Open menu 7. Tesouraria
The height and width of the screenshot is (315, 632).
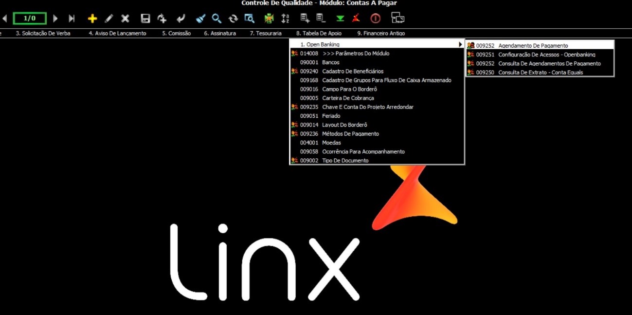tap(266, 34)
